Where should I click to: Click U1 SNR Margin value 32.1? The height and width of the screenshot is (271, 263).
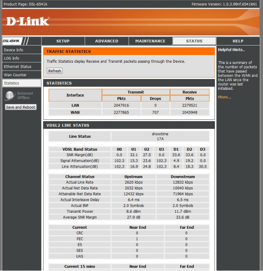[134, 155]
